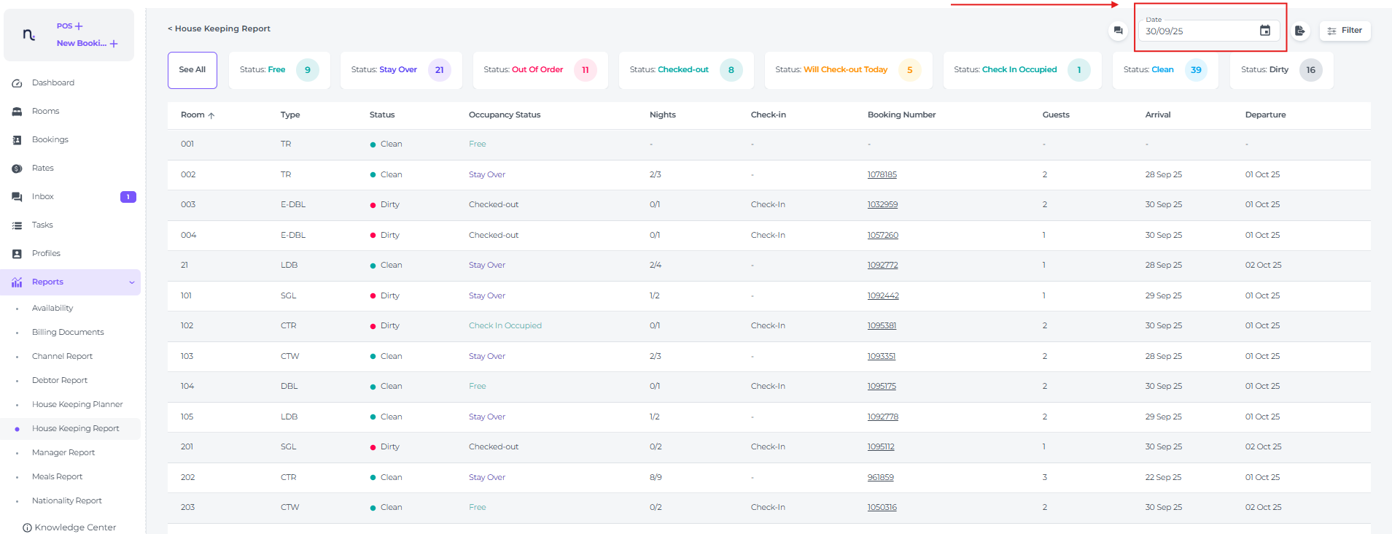
Task: Open the calendar picker in Date field
Action: coord(1265,31)
